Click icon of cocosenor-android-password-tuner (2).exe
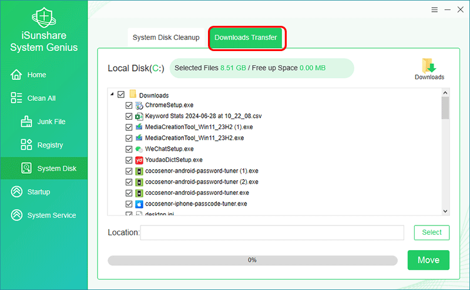470x290 pixels. point(139,182)
